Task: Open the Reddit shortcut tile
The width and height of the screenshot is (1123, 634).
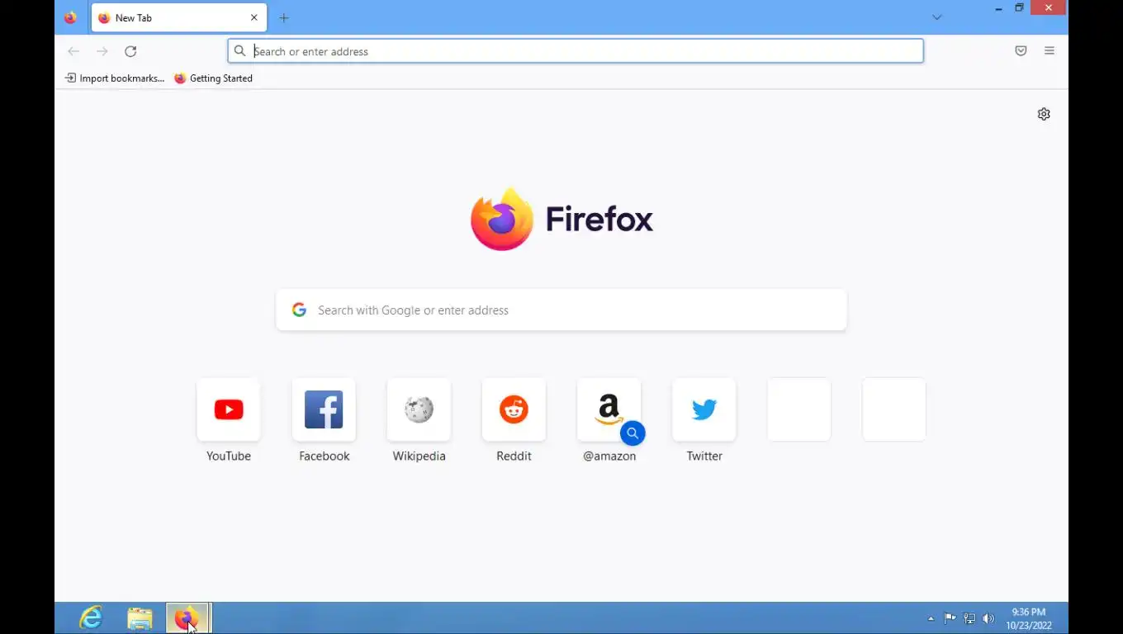Action: (514, 409)
